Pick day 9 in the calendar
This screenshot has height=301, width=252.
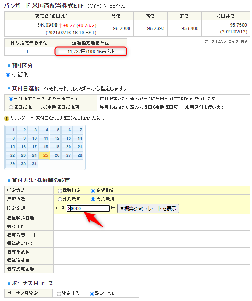point(22,138)
